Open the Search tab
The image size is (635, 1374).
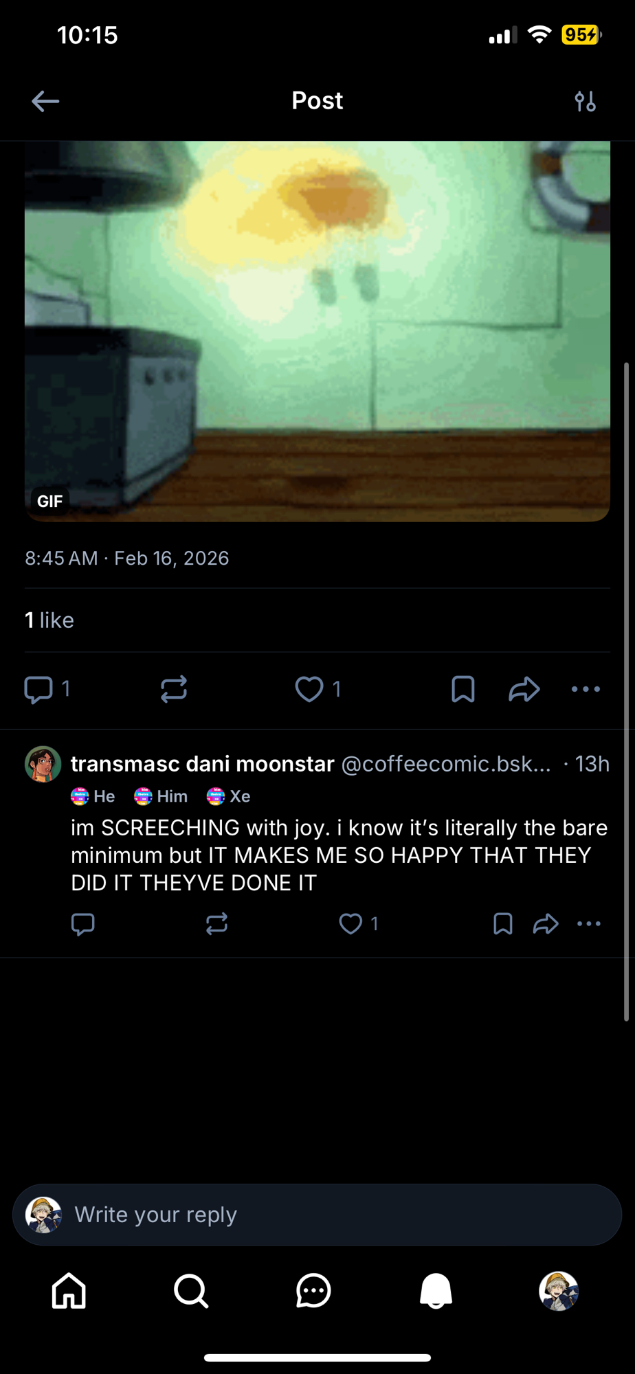[191, 1291]
